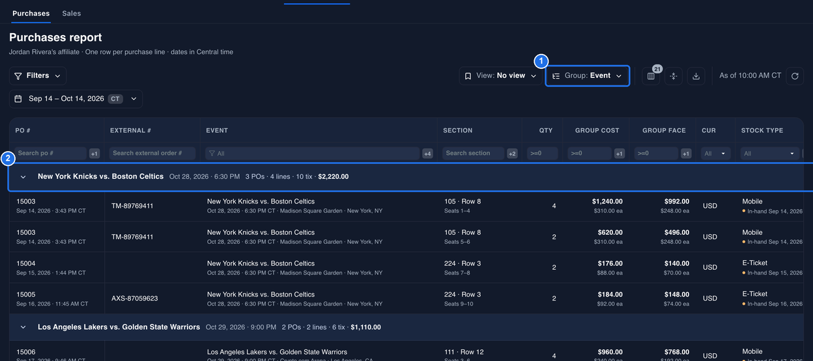
Task: Sort by the EXTERNAL # column header
Action: click(x=130, y=130)
